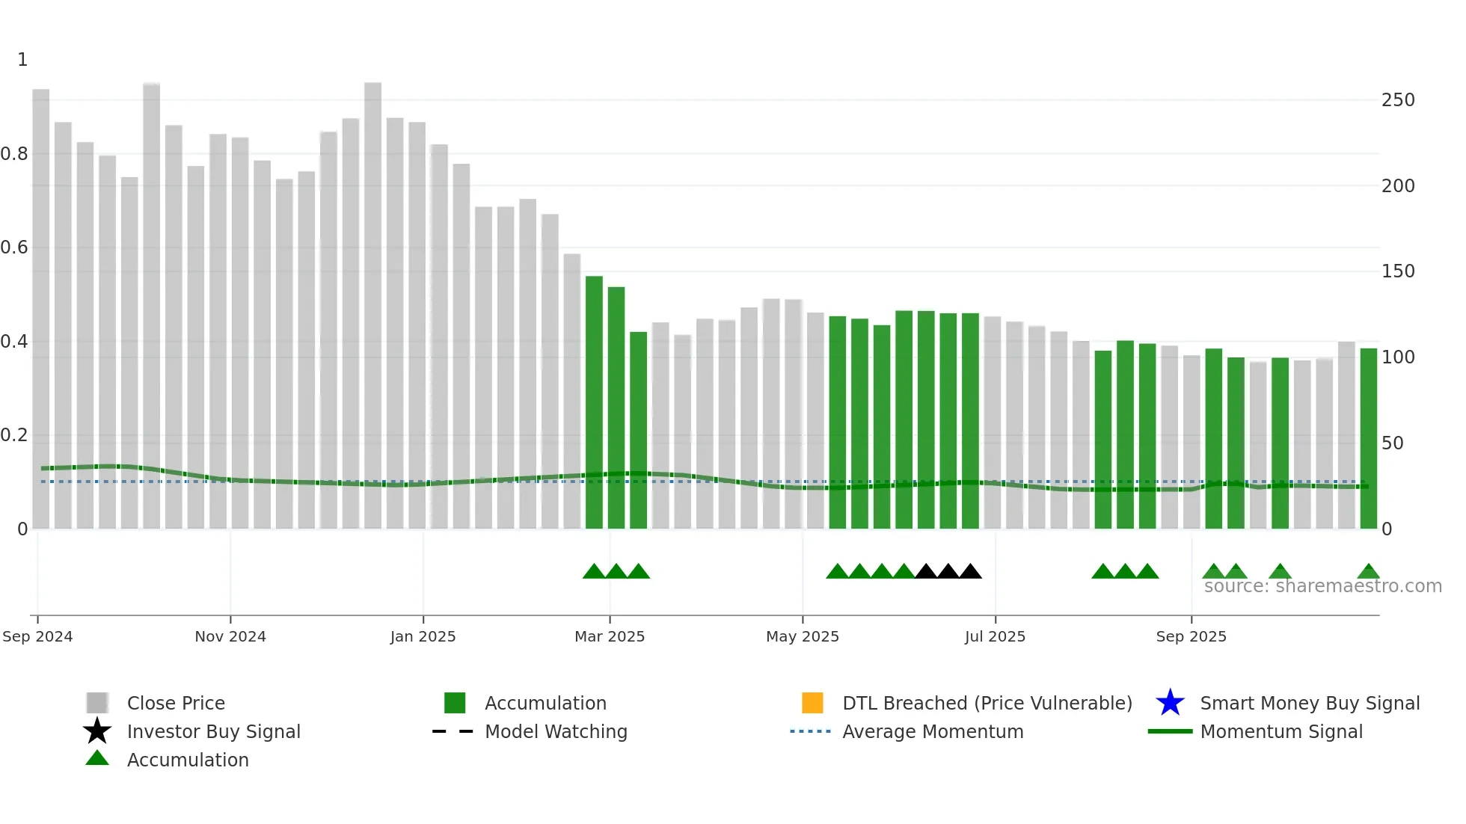Toggle the Momentum Signal legend line
The image size is (1466, 824).
tap(1170, 731)
